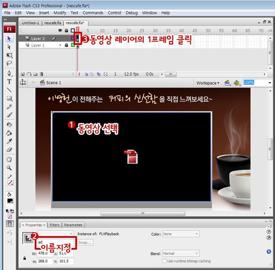
Task: Select the Line tool
Action: (x=9, y=90)
